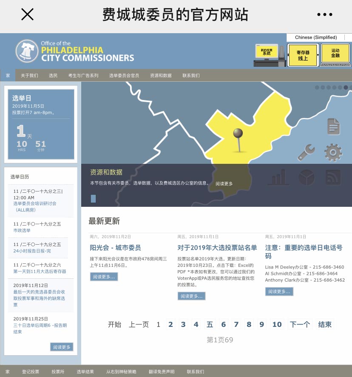The image size is (352, 377).
Task: Open 选举结果 in the footer navigation
Action: click(x=85, y=372)
